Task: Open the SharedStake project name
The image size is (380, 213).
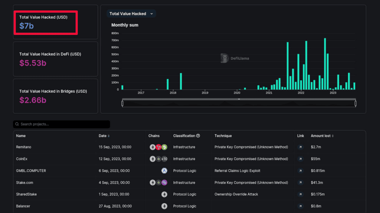Action: 26,195
